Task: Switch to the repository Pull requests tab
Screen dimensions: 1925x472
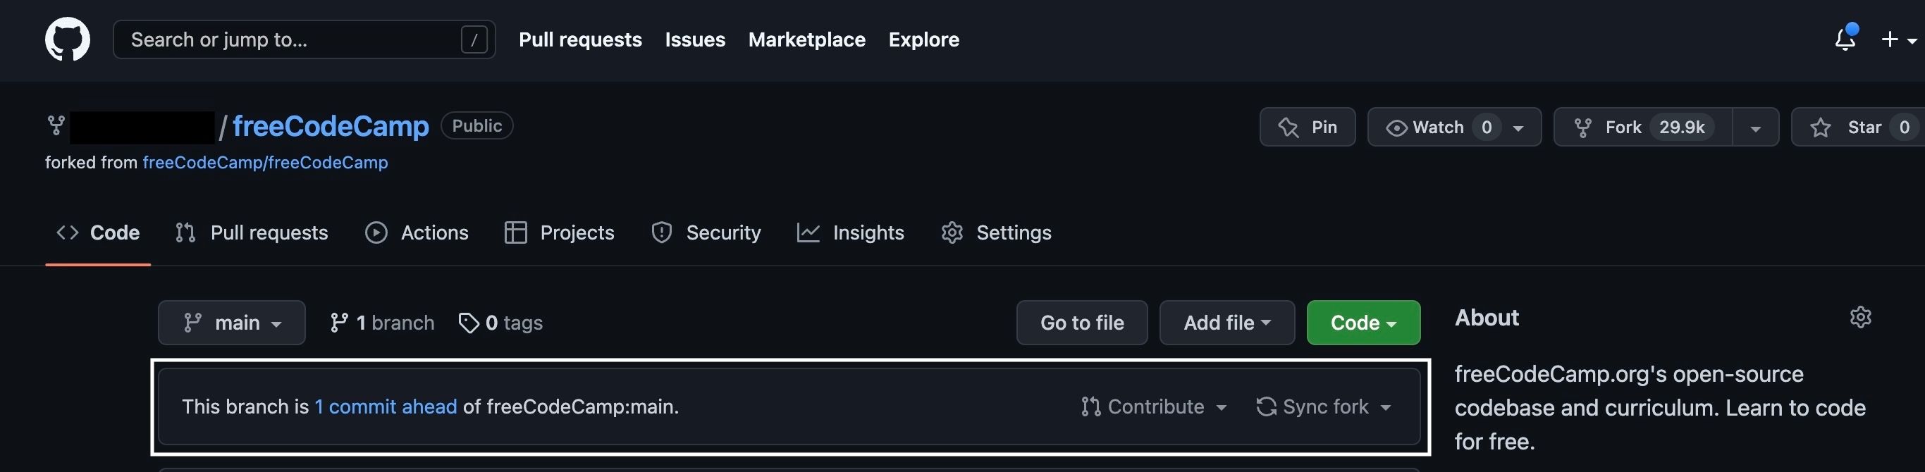Action: 251,232
